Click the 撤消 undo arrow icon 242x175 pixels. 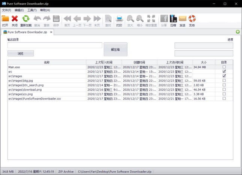[37, 19]
